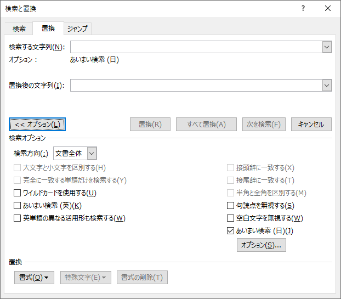The width and height of the screenshot is (341, 299).
Task: Enable 空白文字を無視する checkbox
Action: [x=231, y=218]
